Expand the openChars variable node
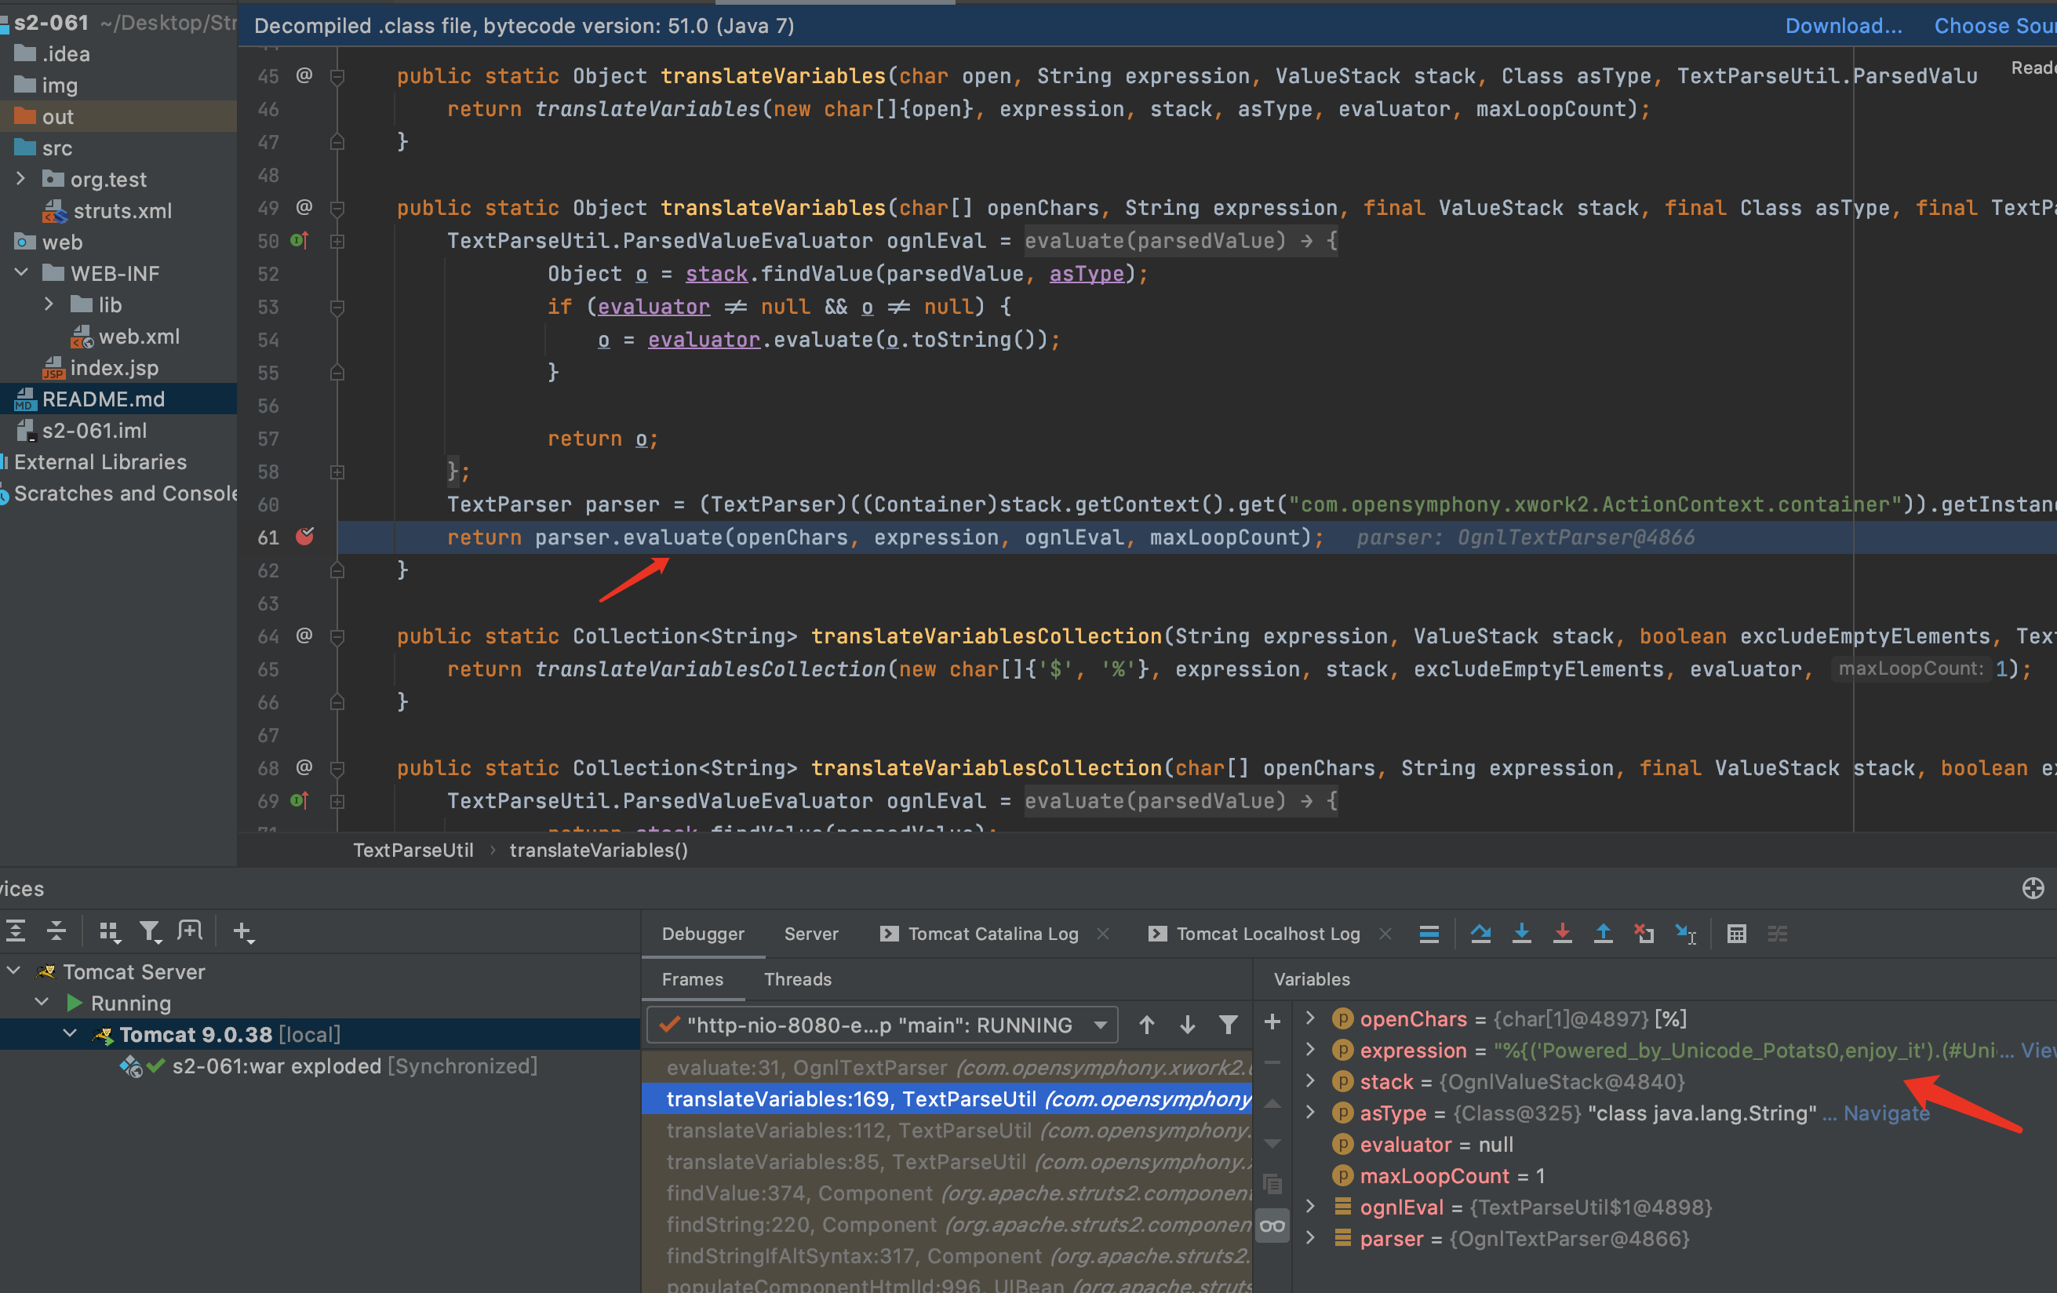 click(x=1310, y=1018)
